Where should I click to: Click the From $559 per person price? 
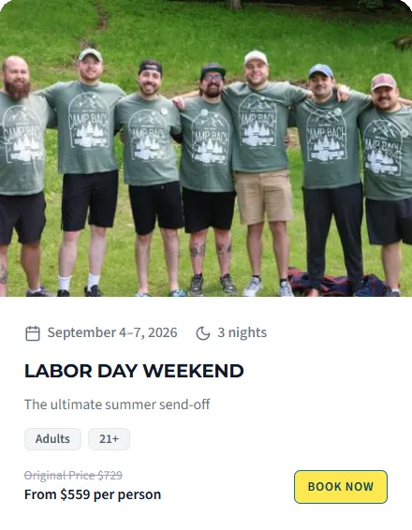(x=93, y=494)
